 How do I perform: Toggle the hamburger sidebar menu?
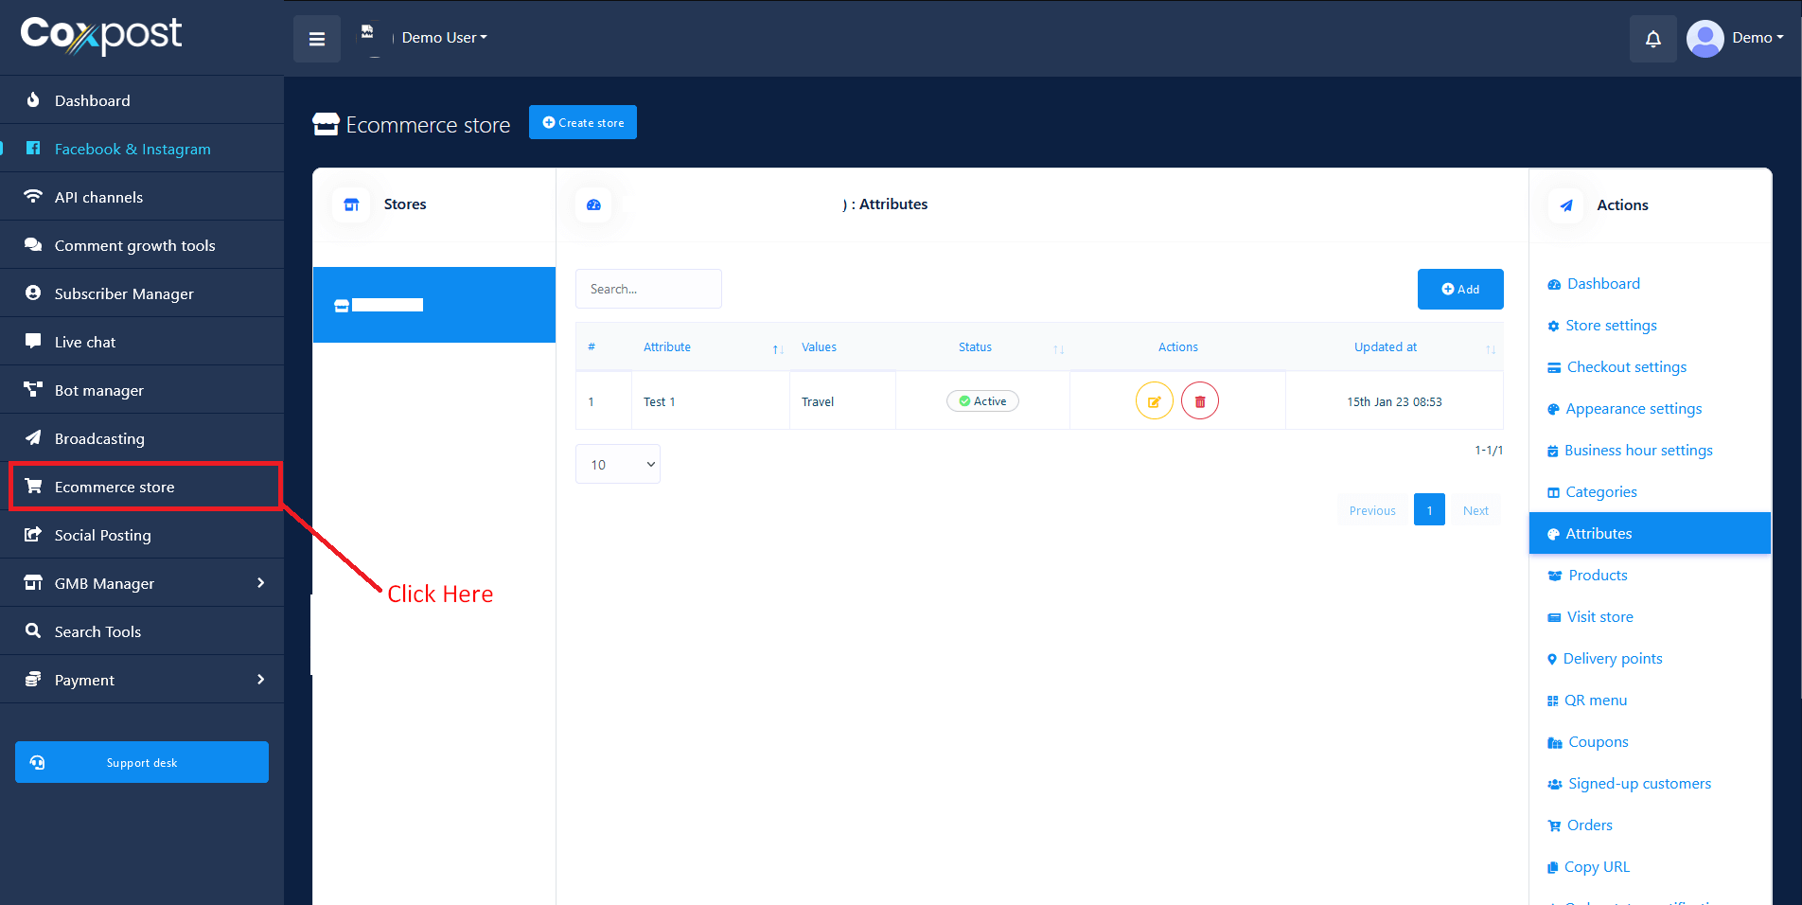click(x=317, y=39)
